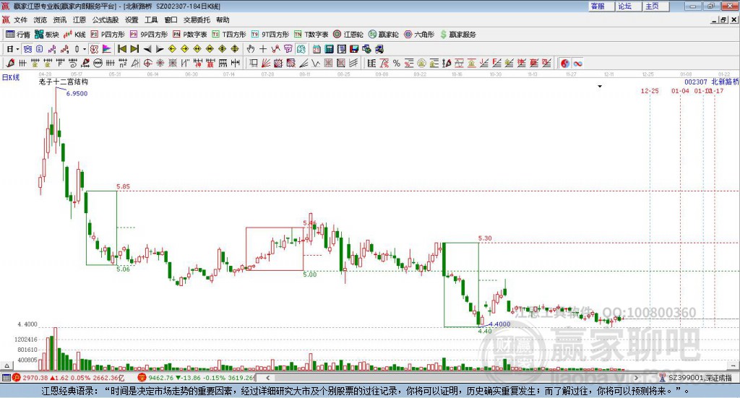Open the calculator icon
This screenshot has width=740, height=398.
click(x=329, y=49)
